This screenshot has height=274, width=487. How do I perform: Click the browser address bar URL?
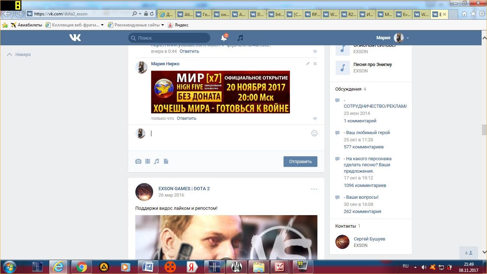(x=61, y=14)
